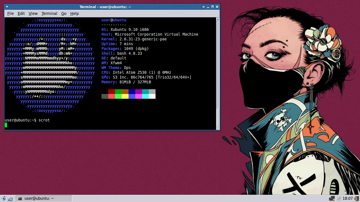Open the Help menu
The image size is (360, 202).
tap(75, 13)
